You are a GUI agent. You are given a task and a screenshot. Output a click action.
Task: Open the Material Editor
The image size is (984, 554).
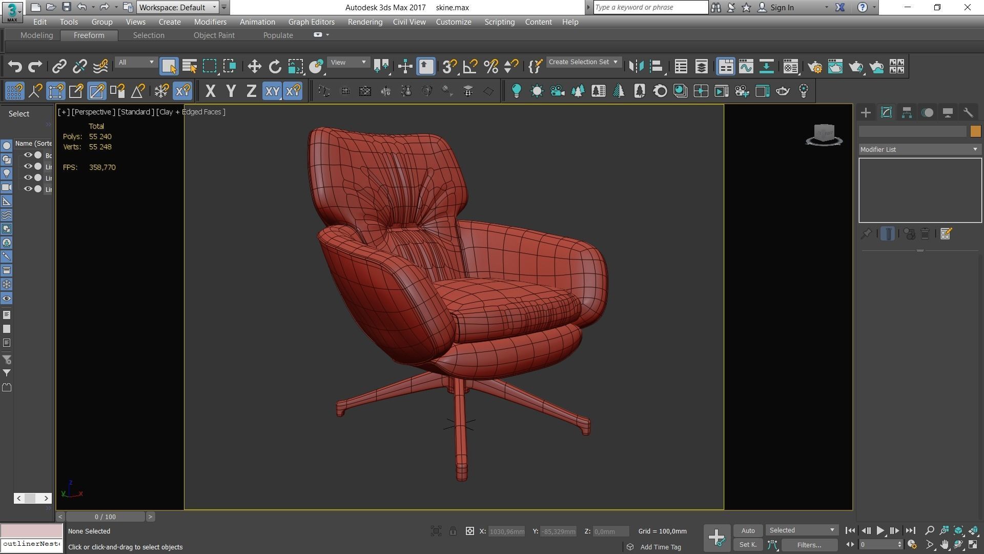pyautogui.click(x=790, y=66)
